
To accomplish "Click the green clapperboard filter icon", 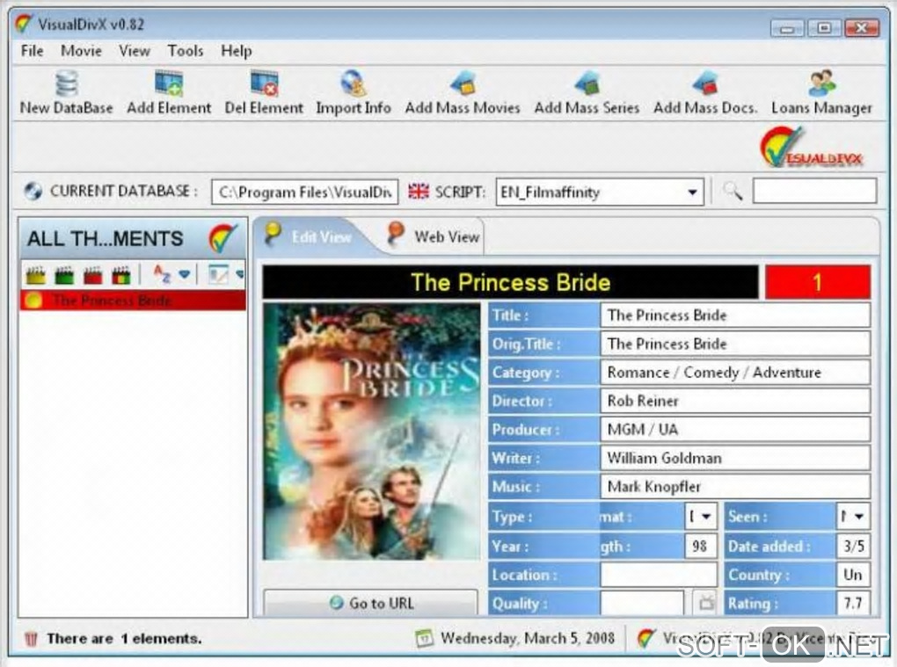I will (x=64, y=275).
